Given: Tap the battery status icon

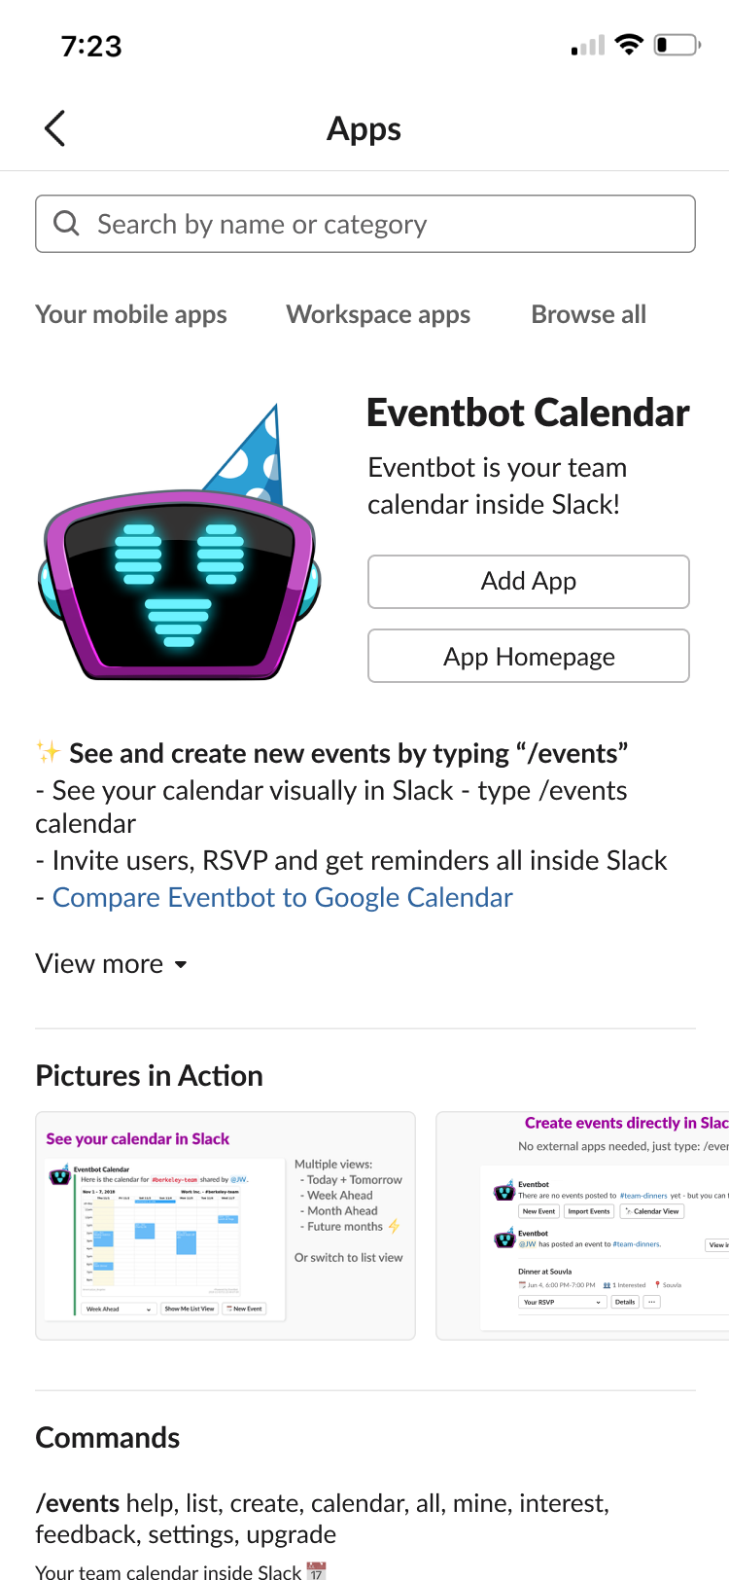Looking at the screenshot, I should tap(677, 45).
